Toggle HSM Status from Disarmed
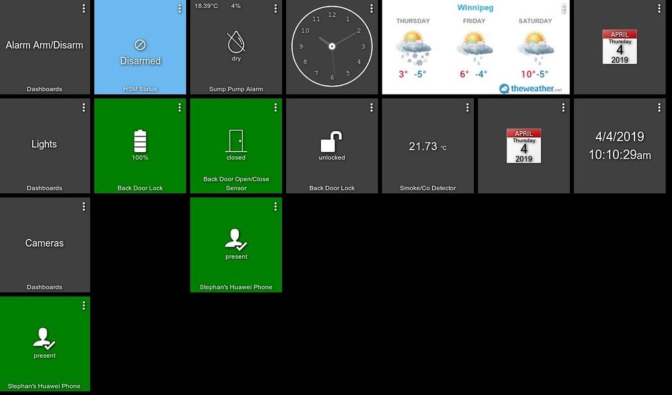Image resolution: width=672 pixels, height=395 pixels. 140,47
